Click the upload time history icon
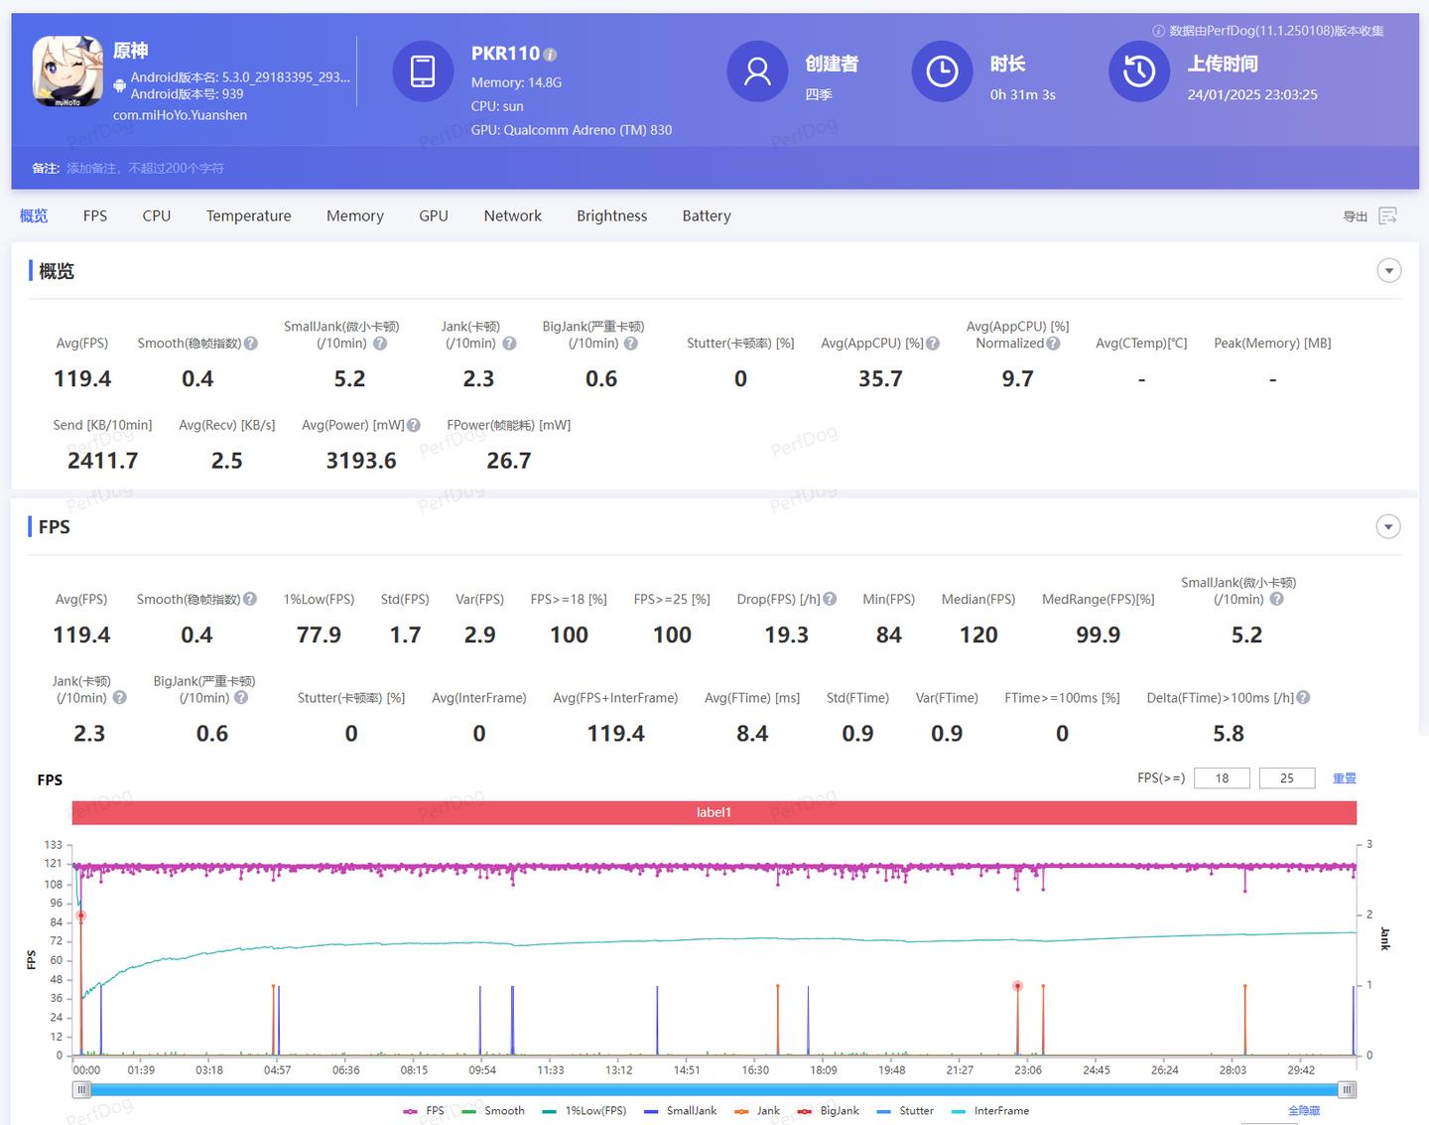The width and height of the screenshot is (1429, 1125). (x=1138, y=71)
